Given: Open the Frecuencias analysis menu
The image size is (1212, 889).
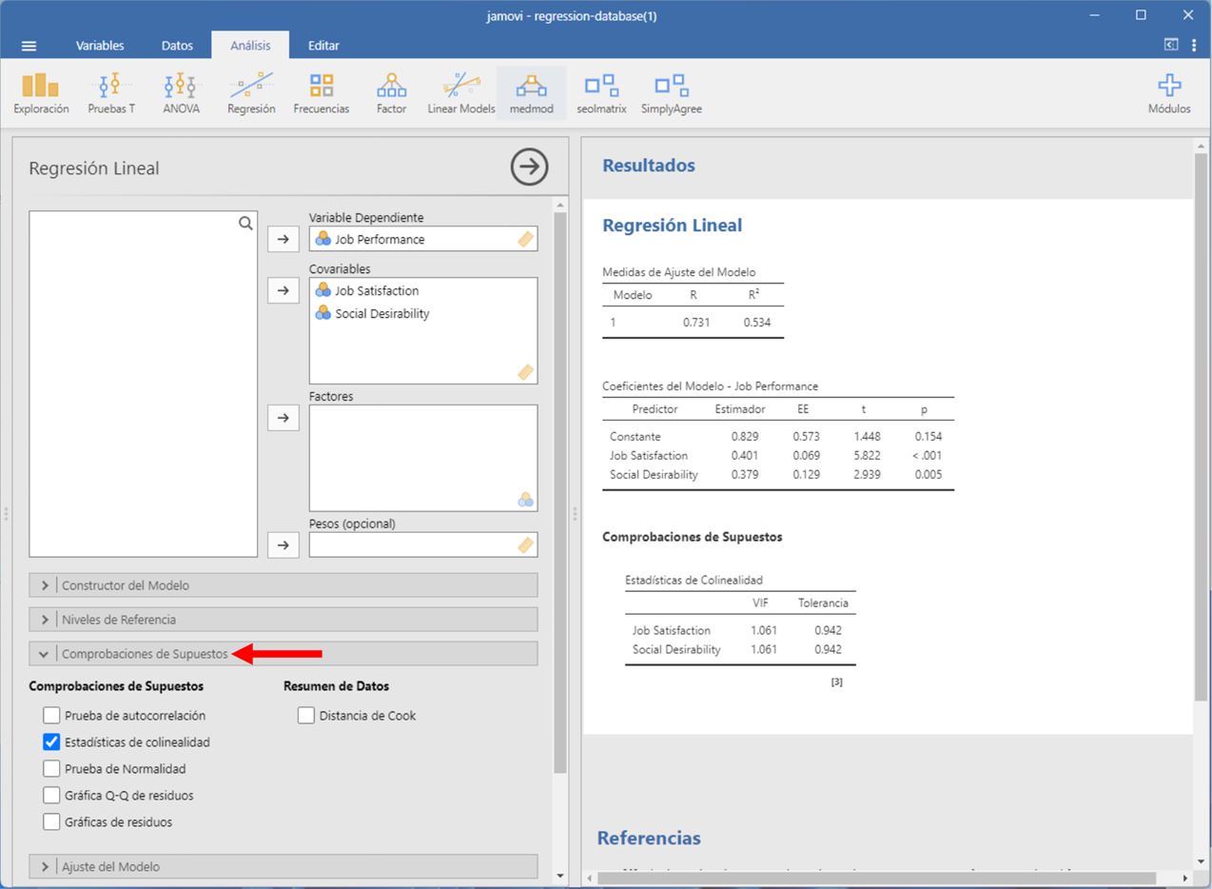Looking at the screenshot, I should click(321, 95).
